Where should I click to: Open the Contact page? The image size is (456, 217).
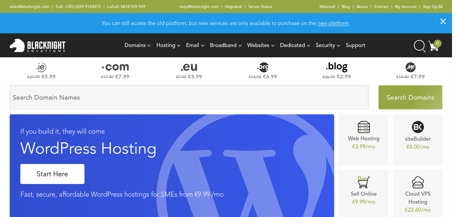tap(381, 7)
